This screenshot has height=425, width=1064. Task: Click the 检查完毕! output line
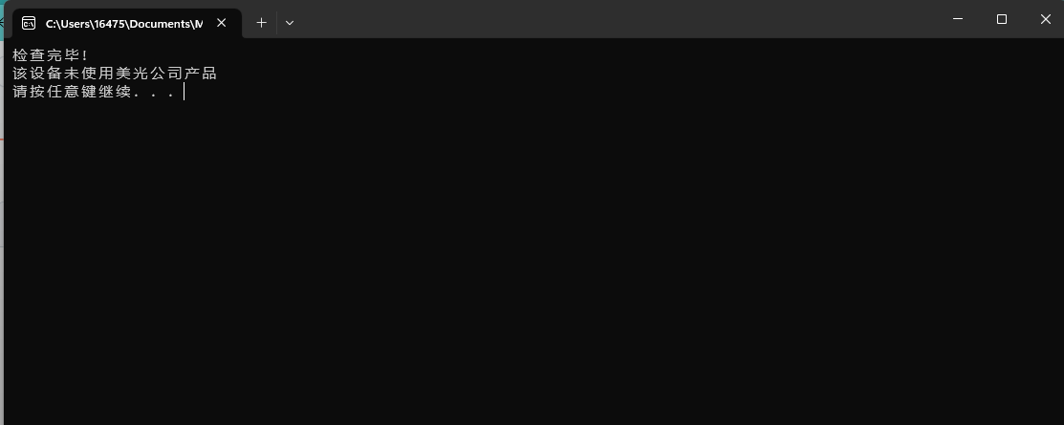coord(51,55)
